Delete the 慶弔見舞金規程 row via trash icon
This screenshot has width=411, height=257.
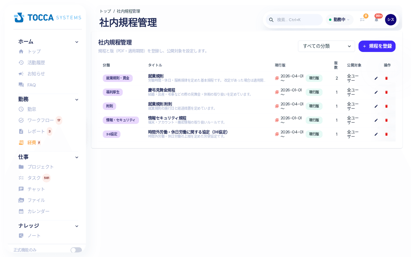click(x=386, y=92)
